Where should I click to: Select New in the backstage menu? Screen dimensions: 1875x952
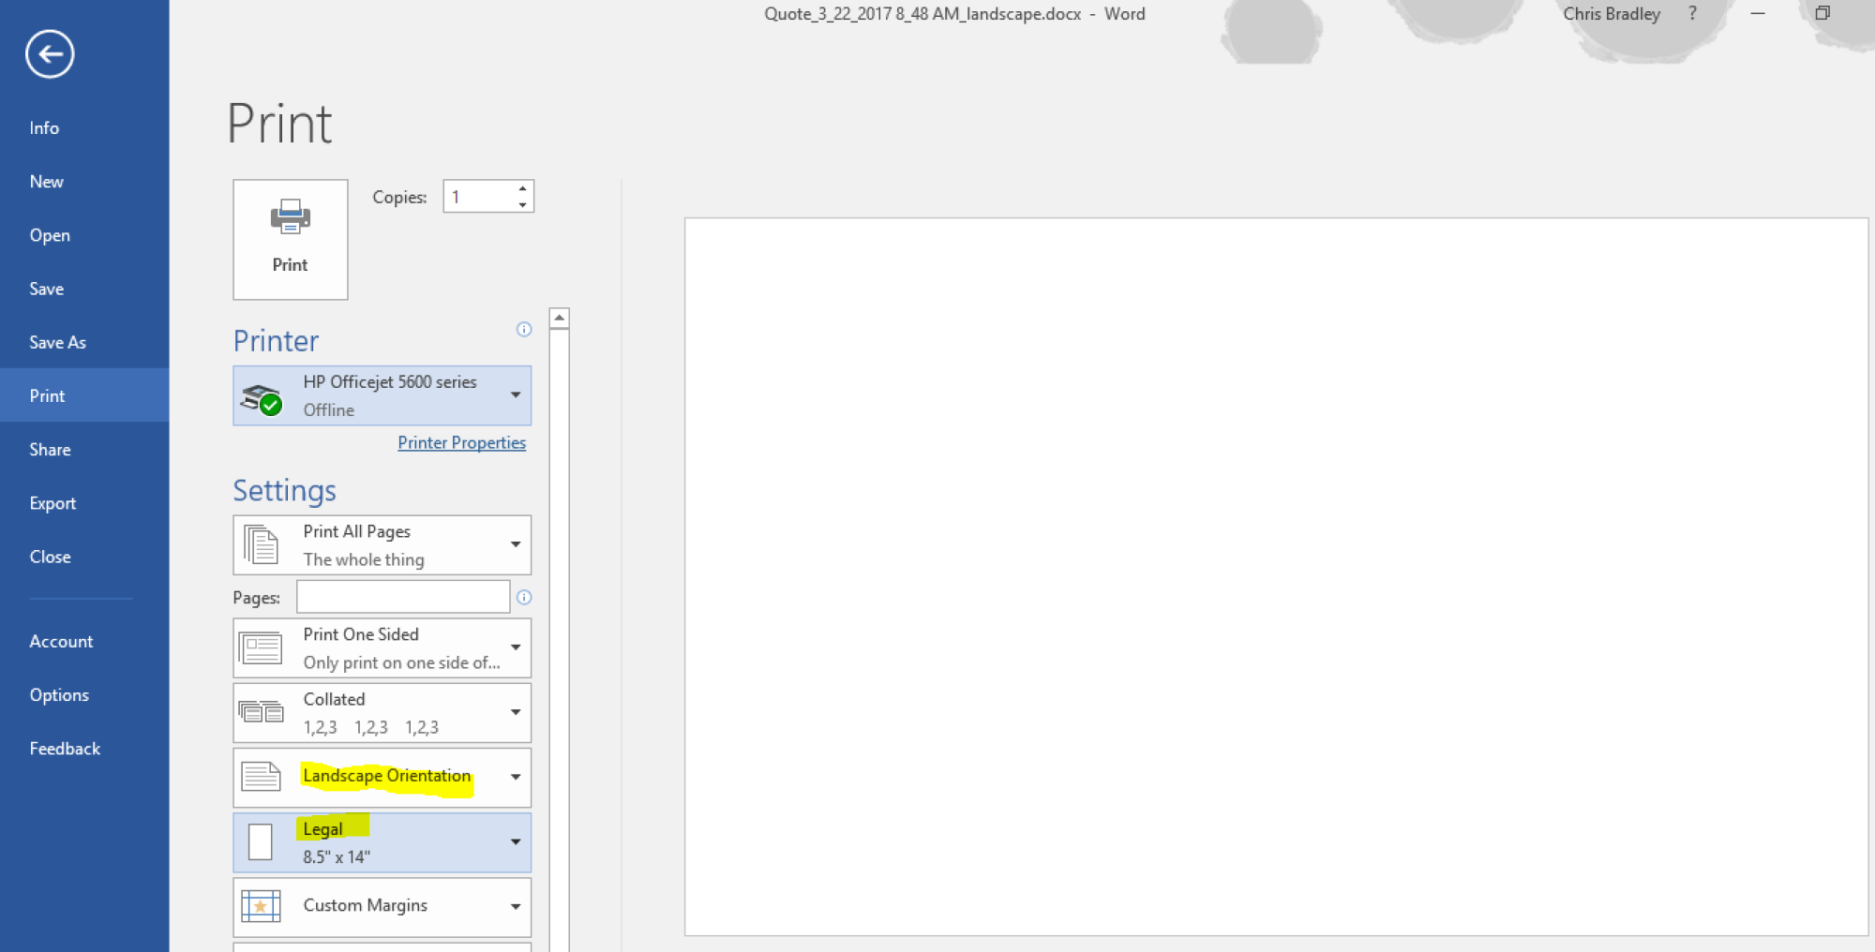point(84,182)
